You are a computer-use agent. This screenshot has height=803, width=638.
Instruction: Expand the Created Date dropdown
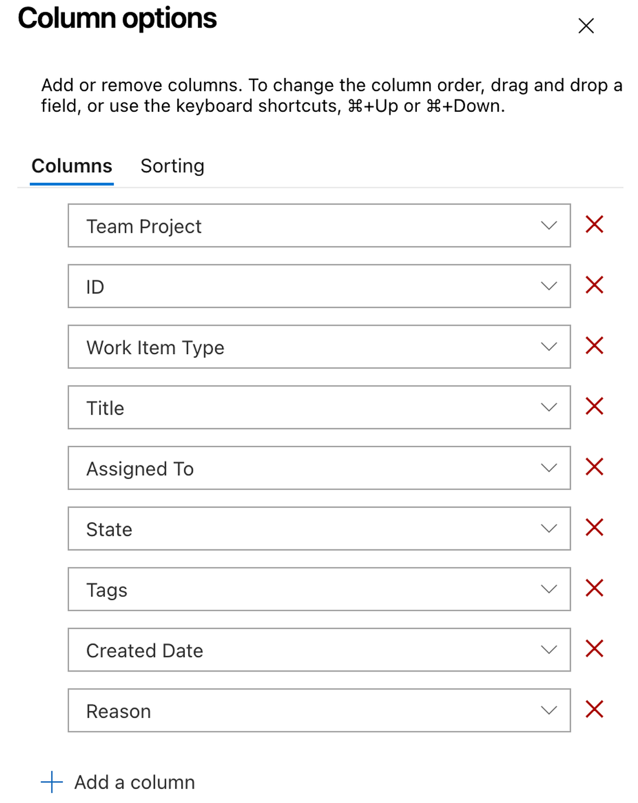coord(549,650)
